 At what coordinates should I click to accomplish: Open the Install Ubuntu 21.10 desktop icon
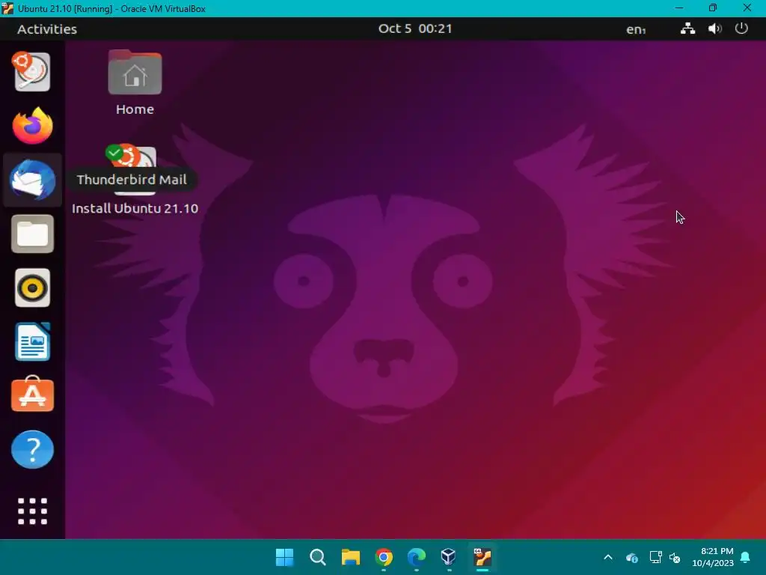[x=135, y=168]
